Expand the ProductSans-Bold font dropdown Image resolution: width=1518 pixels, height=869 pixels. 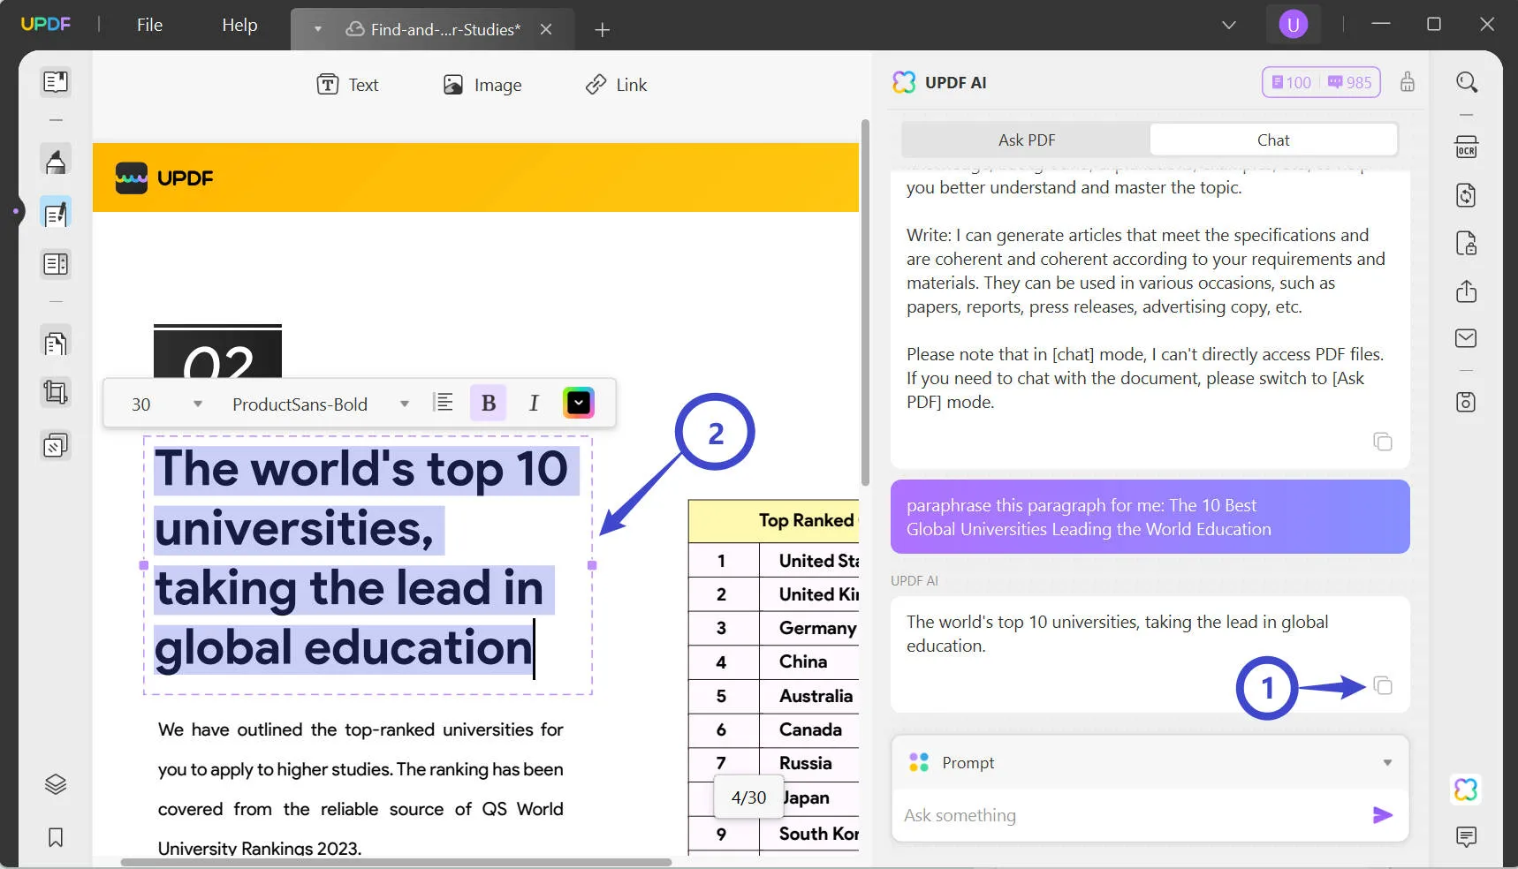point(404,404)
